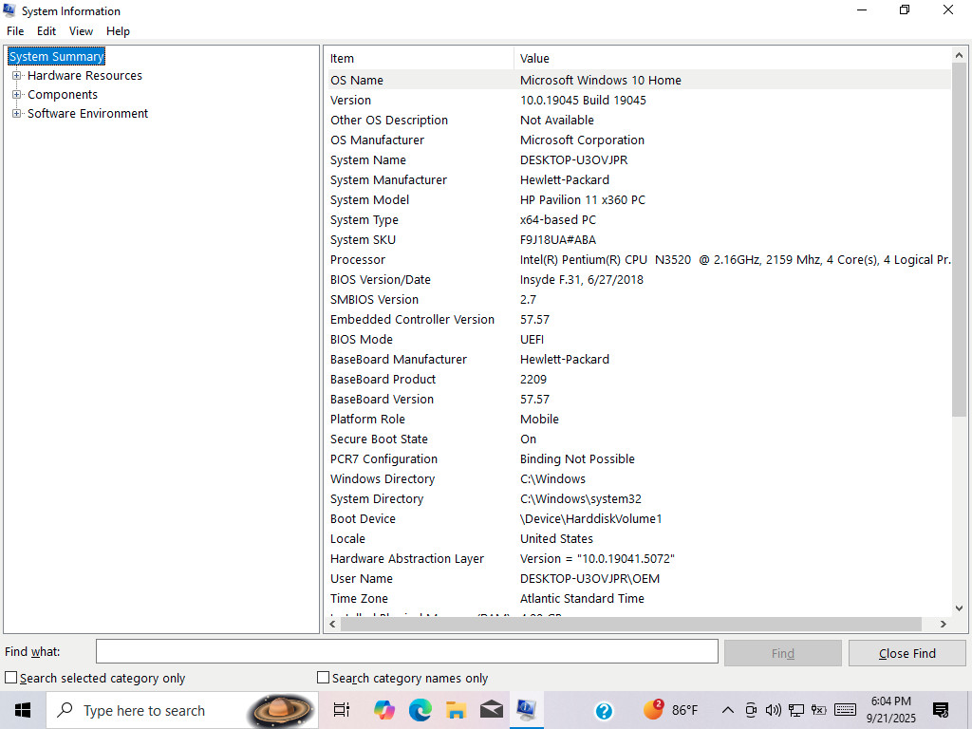The width and height of the screenshot is (972, 729).
Task: Click the value F9J18UA#ABA
Action: [x=558, y=240]
